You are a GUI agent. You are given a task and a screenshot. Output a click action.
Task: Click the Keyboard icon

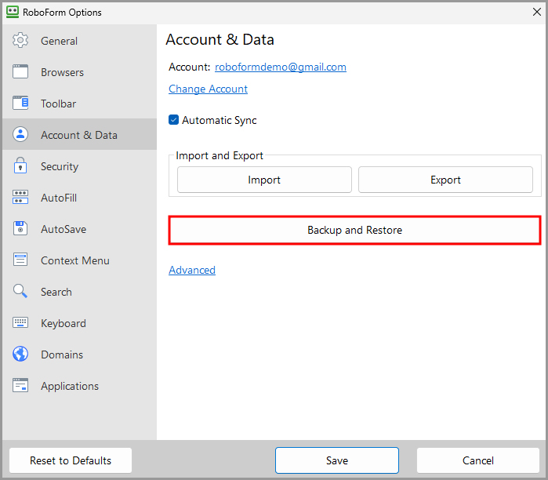[20, 322]
